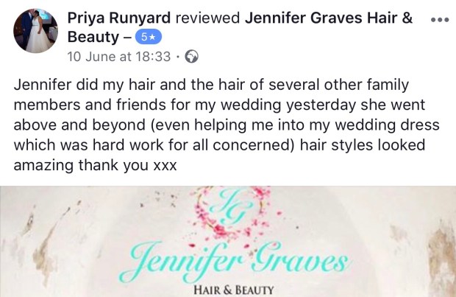Open Jennifer Graves Hair & page link
The image size is (456, 297).
point(329,18)
